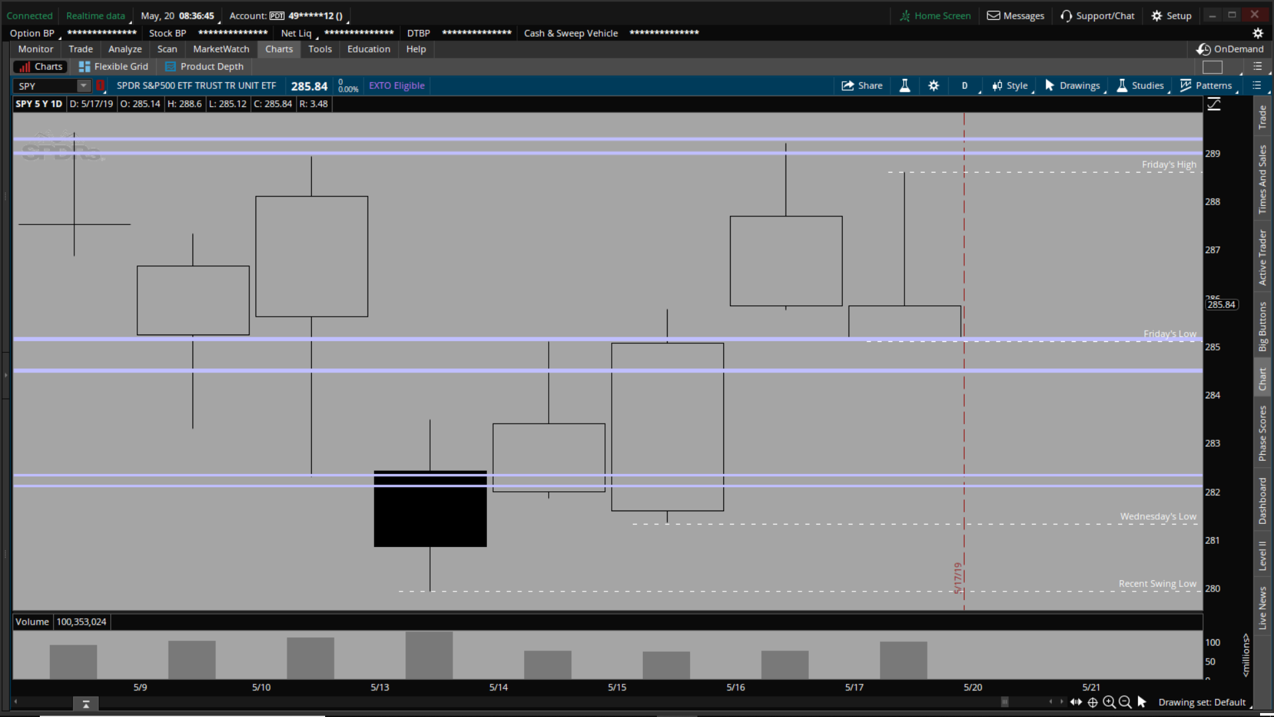Open the Analyze tab

(125, 49)
